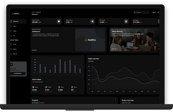Click the Items wrench icon under Active Users
This screenshot has height=112, width=173.
pos(72,87)
